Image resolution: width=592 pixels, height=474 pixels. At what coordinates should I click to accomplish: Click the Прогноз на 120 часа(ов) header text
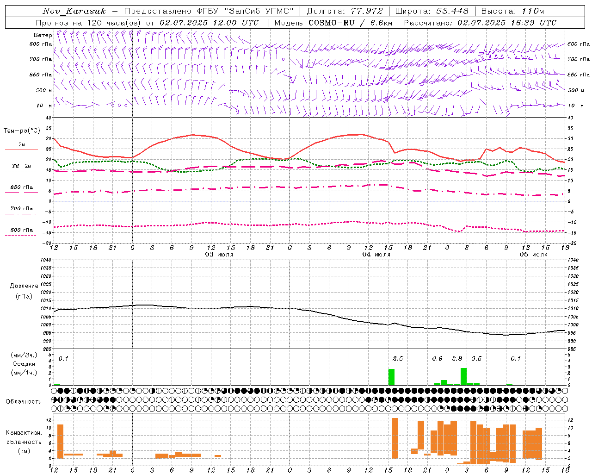pyautogui.click(x=148, y=23)
